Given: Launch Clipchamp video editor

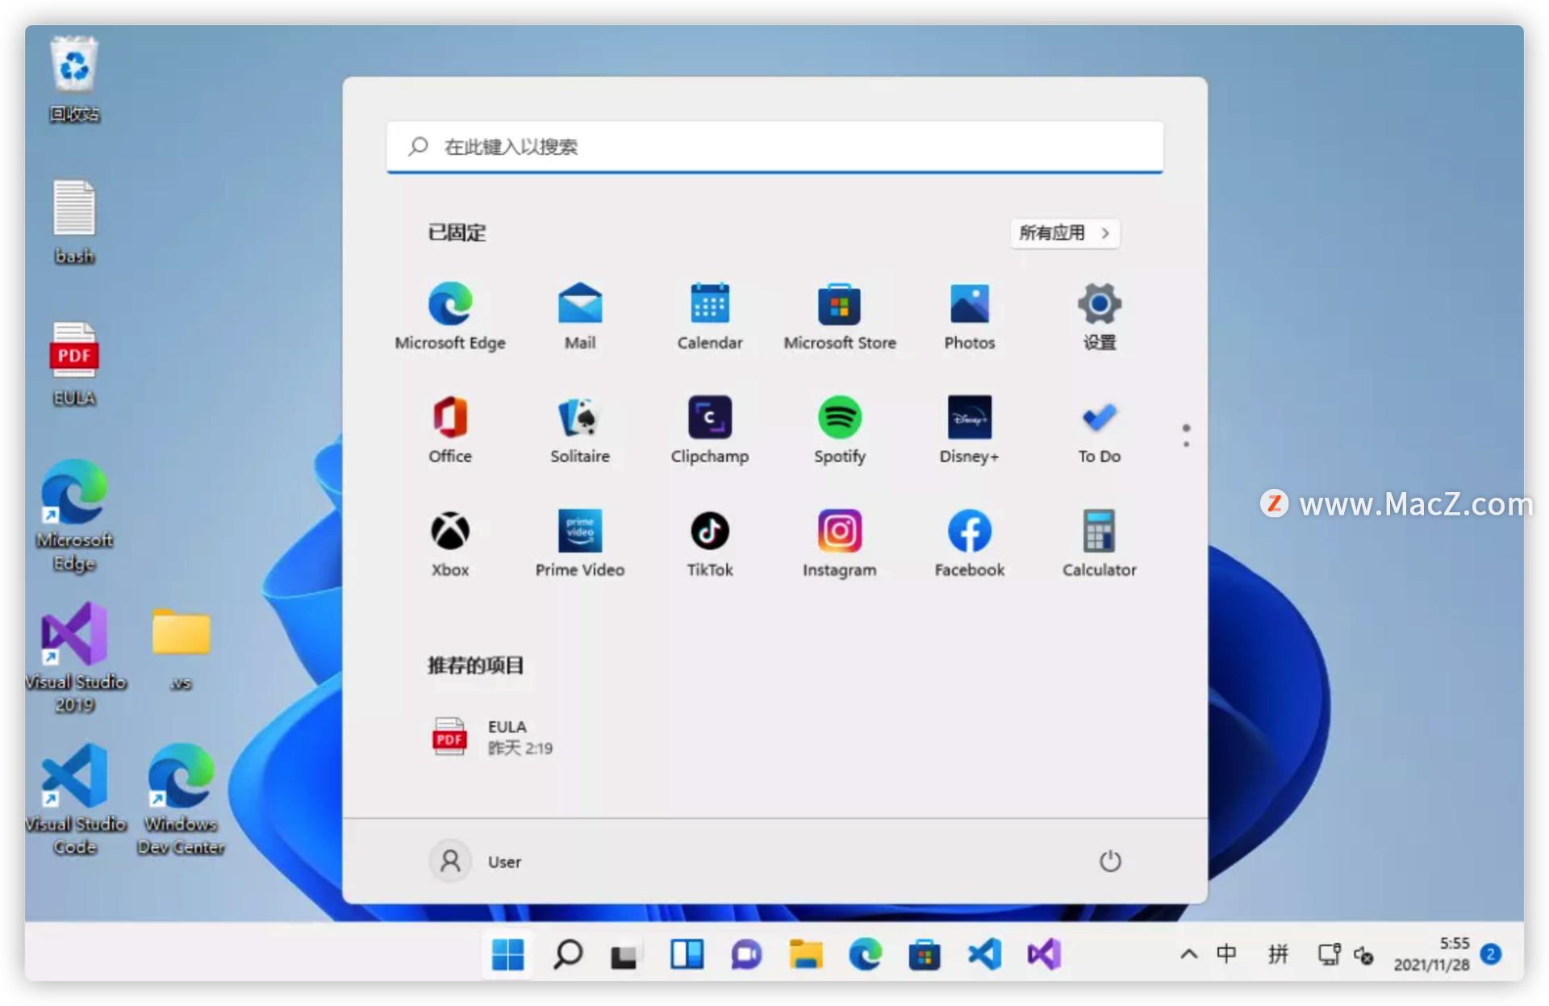Looking at the screenshot, I should [710, 429].
